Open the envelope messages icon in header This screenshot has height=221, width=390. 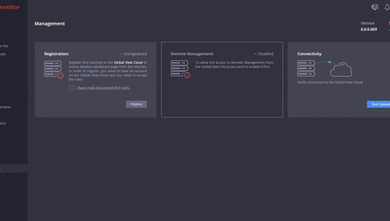pyautogui.click(x=375, y=7)
